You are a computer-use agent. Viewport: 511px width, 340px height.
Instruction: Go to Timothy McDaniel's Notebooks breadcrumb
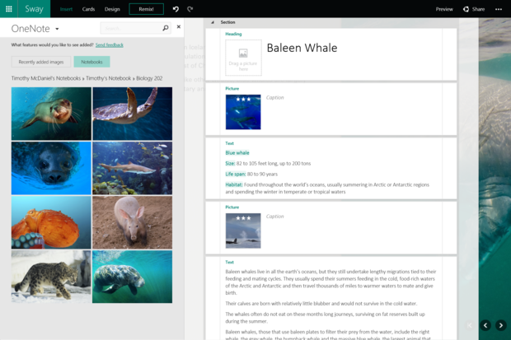click(x=46, y=78)
